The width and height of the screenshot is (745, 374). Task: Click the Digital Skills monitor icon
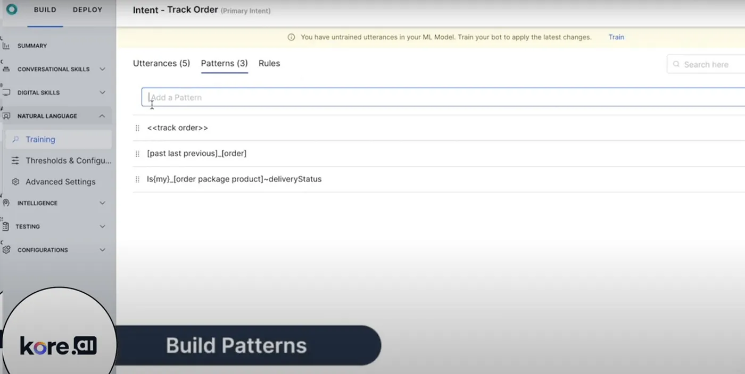[x=6, y=92]
